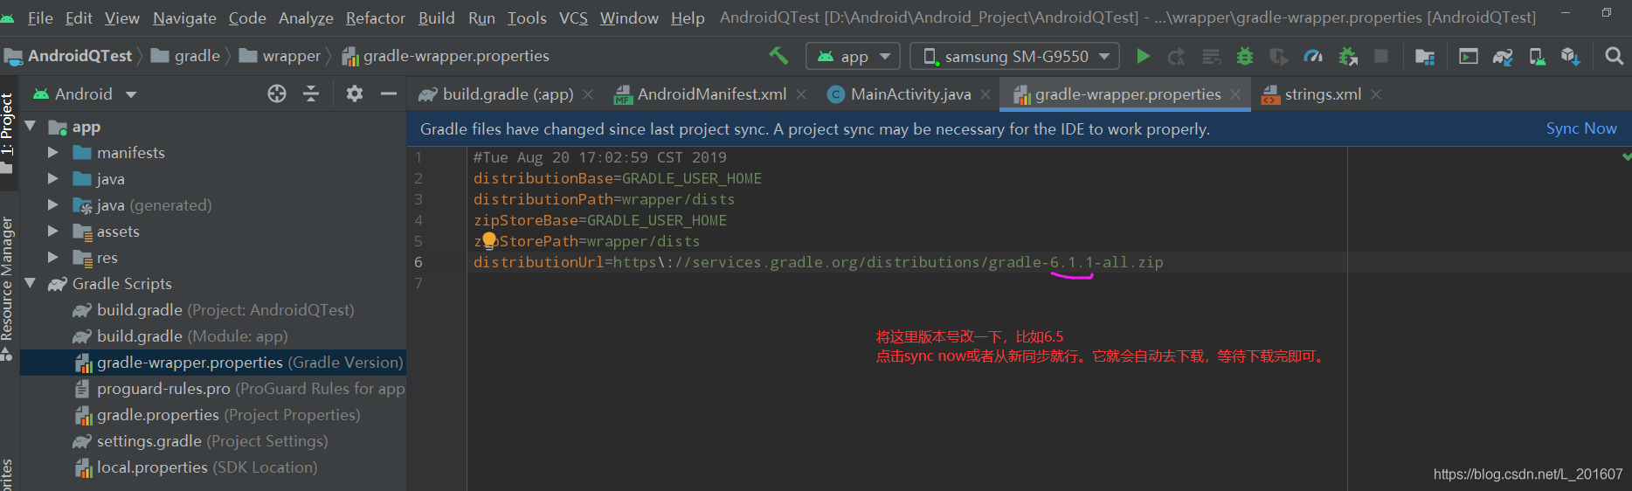Click Apply Changes and Restart Activity icon
The image size is (1632, 491).
click(1177, 57)
